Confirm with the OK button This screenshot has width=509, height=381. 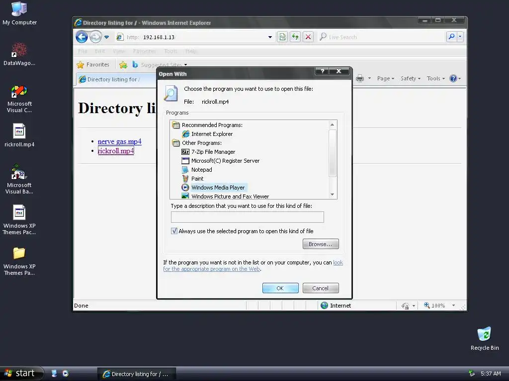(280, 288)
